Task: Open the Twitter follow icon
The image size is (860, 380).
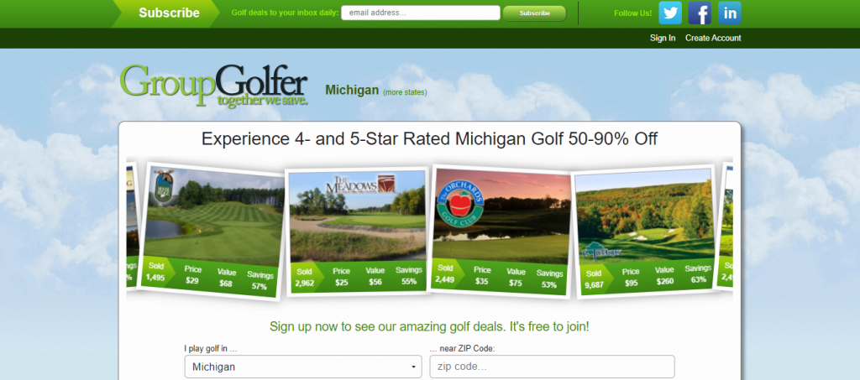Action: [x=670, y=13]
